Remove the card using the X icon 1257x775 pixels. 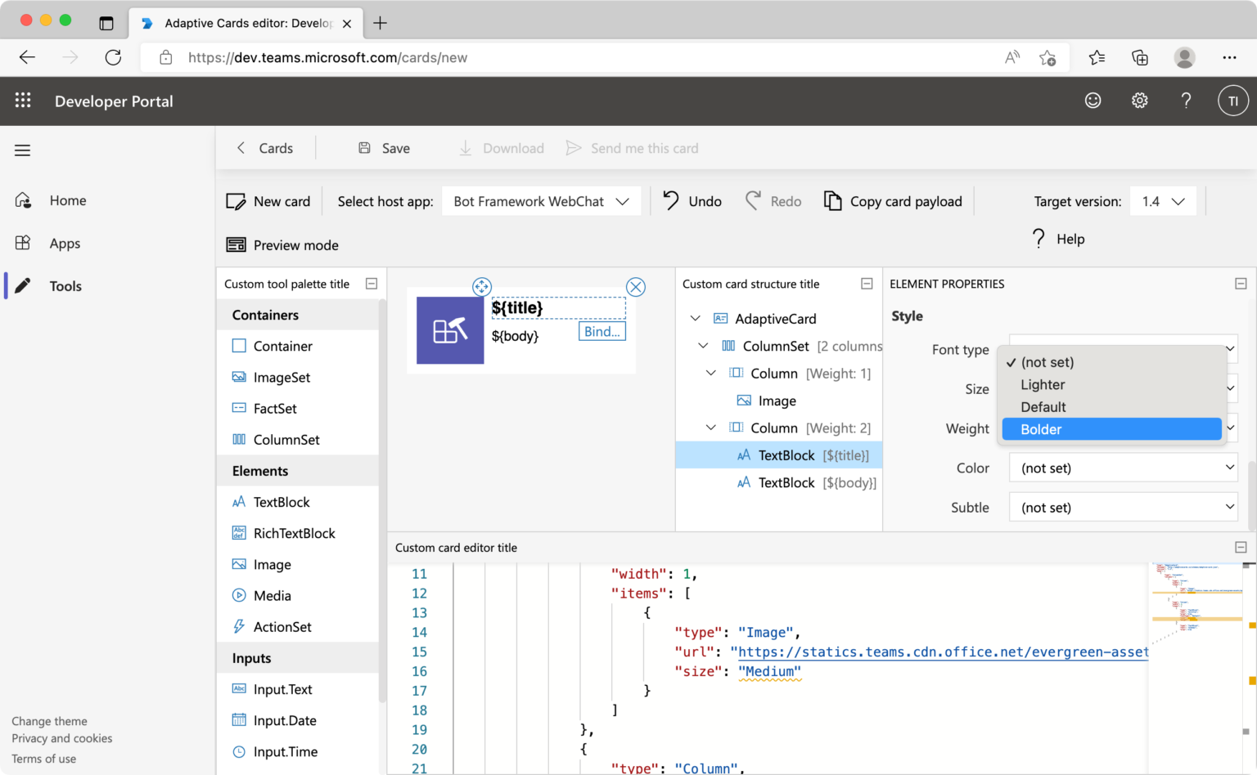click(636, 287)
